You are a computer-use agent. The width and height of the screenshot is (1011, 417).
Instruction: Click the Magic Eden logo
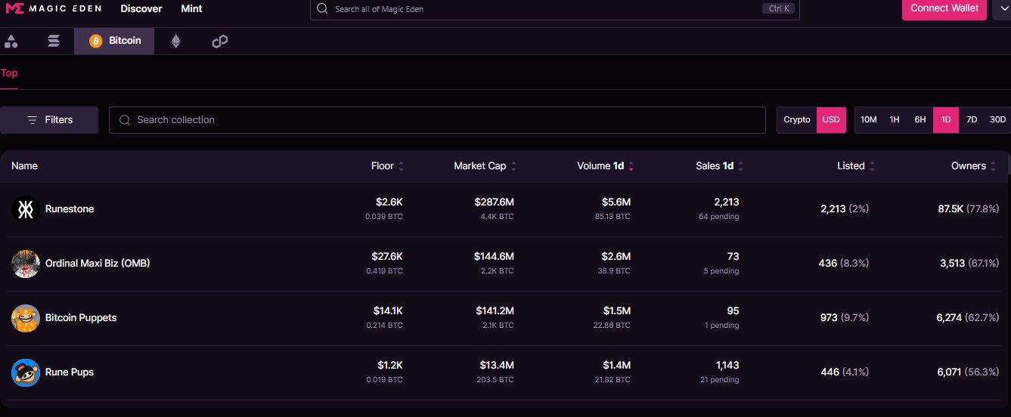pos(53,8)
